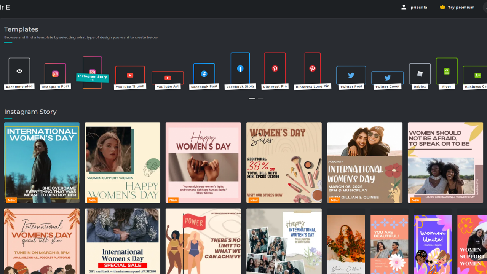Select the Flyer template type

(x=447, y=71)
